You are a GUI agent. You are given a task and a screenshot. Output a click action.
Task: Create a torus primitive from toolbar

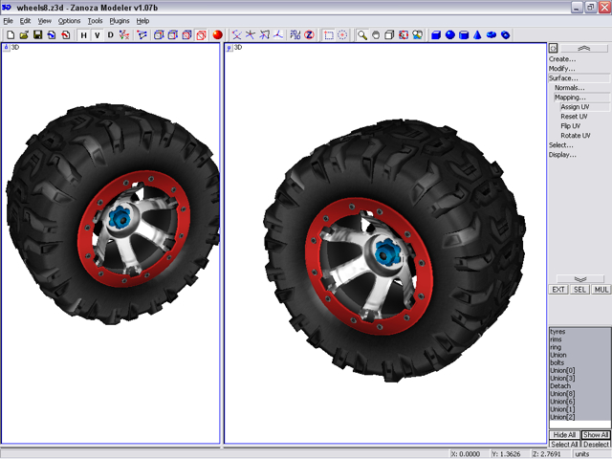tap(492, 35)
